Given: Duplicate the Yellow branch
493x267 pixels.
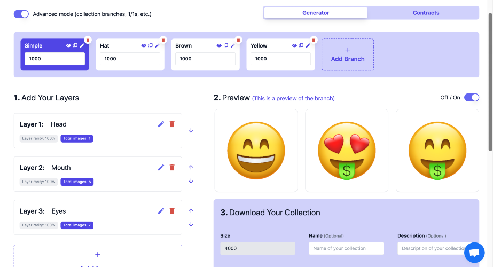Looking at the screenshot, I should [301, 45].
